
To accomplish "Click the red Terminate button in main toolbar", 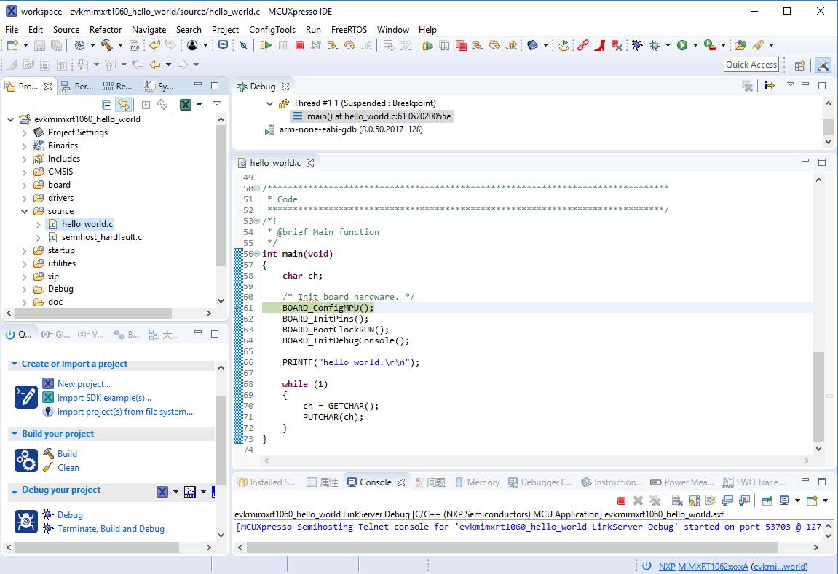I will [x=299, y=46].
